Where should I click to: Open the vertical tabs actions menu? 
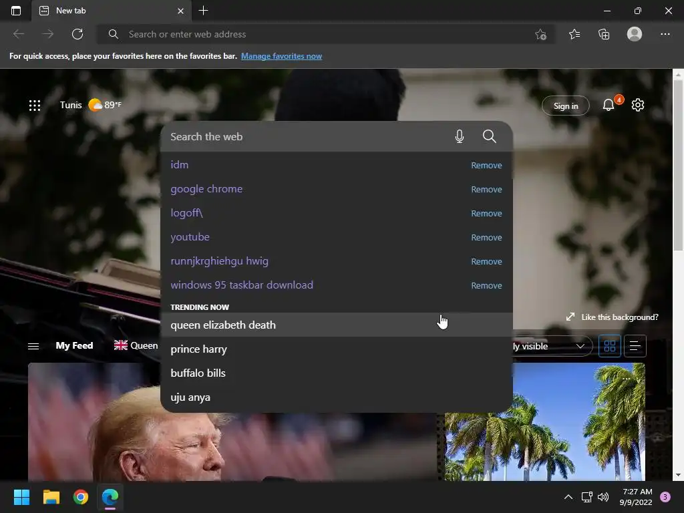16,11
